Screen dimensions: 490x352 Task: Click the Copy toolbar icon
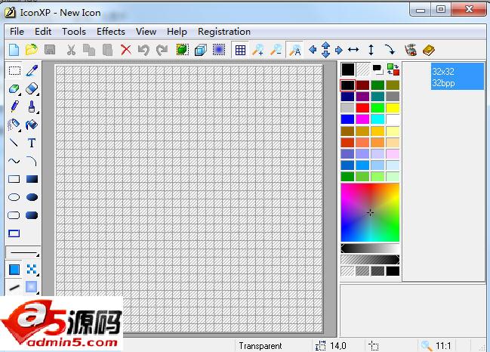(x=89, y=50)
